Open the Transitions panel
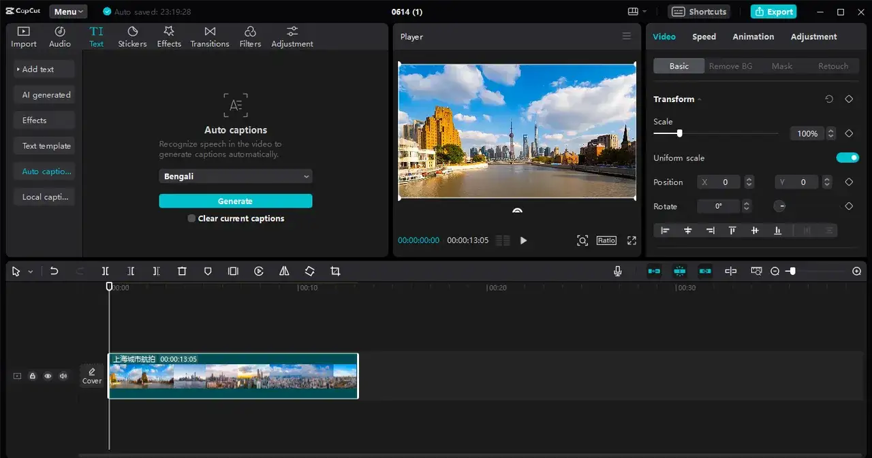This screenshot has width=872, height=458. pos(210,37)
